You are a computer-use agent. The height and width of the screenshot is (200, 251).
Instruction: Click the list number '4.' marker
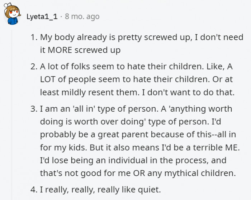coord(34,190)
